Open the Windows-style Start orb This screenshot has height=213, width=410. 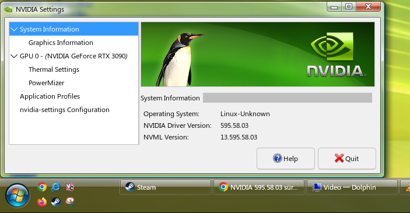[x=17, y=195]
